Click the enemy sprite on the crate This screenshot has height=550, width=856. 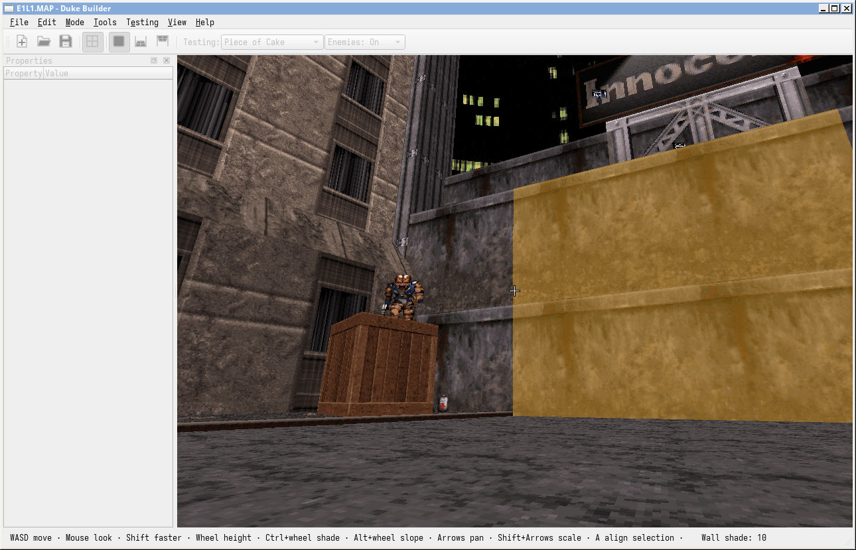pos(403,296)
